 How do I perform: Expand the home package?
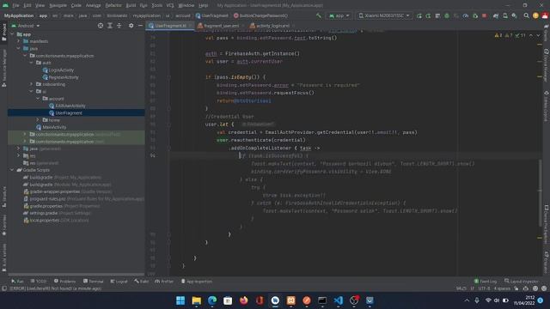(x=38, y=120)
